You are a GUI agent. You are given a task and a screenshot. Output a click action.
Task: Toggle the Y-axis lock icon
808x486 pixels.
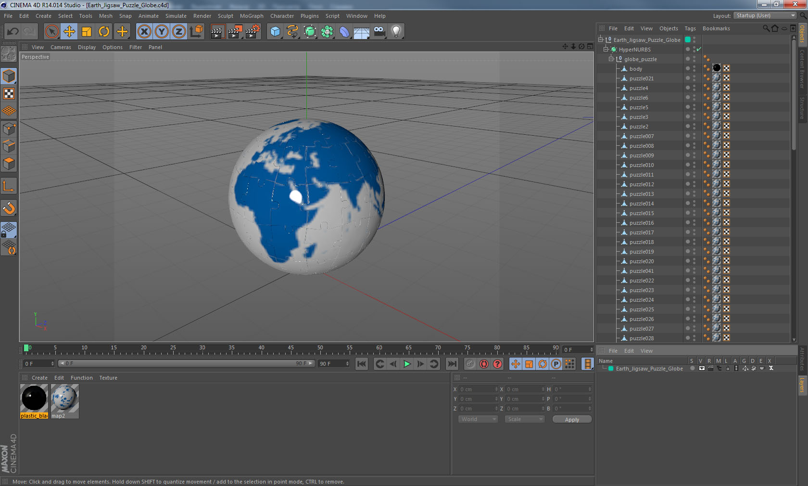[x=162, y=32]
